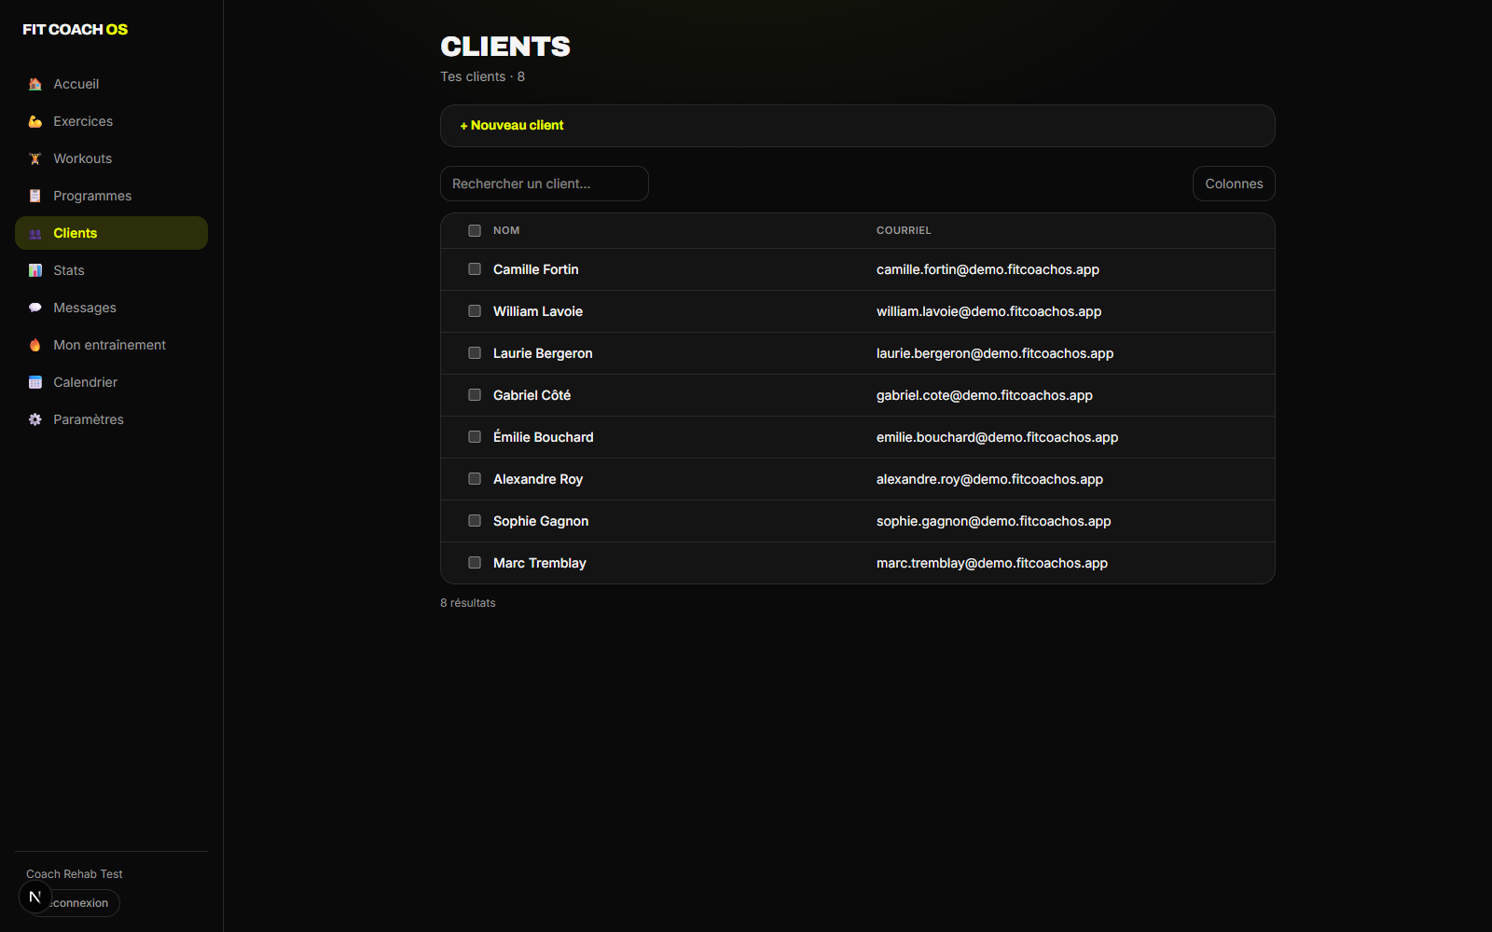Screen dimensions: 1492x932
Task: Sort by the NOM column header
Action: (506, 230)
